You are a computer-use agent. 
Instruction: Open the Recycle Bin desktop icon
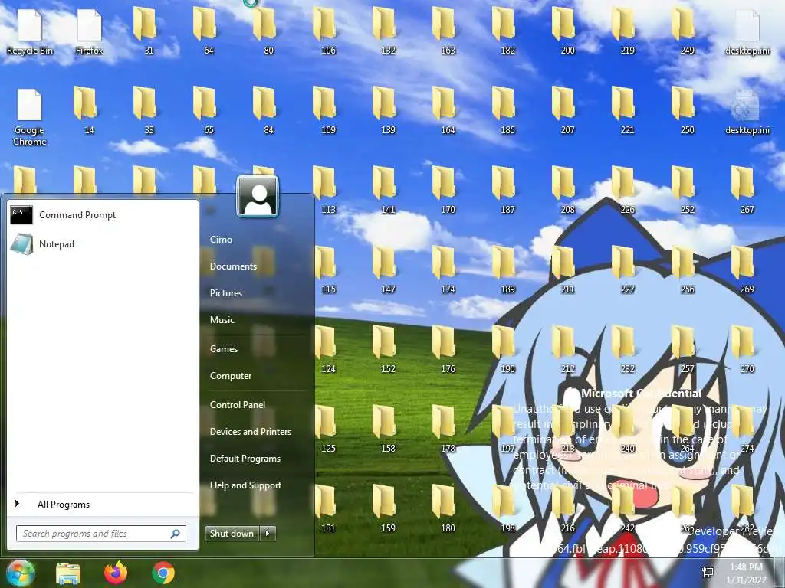(30, 32)
